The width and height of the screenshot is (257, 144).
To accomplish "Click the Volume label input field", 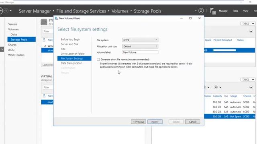I will click(140, 52).
